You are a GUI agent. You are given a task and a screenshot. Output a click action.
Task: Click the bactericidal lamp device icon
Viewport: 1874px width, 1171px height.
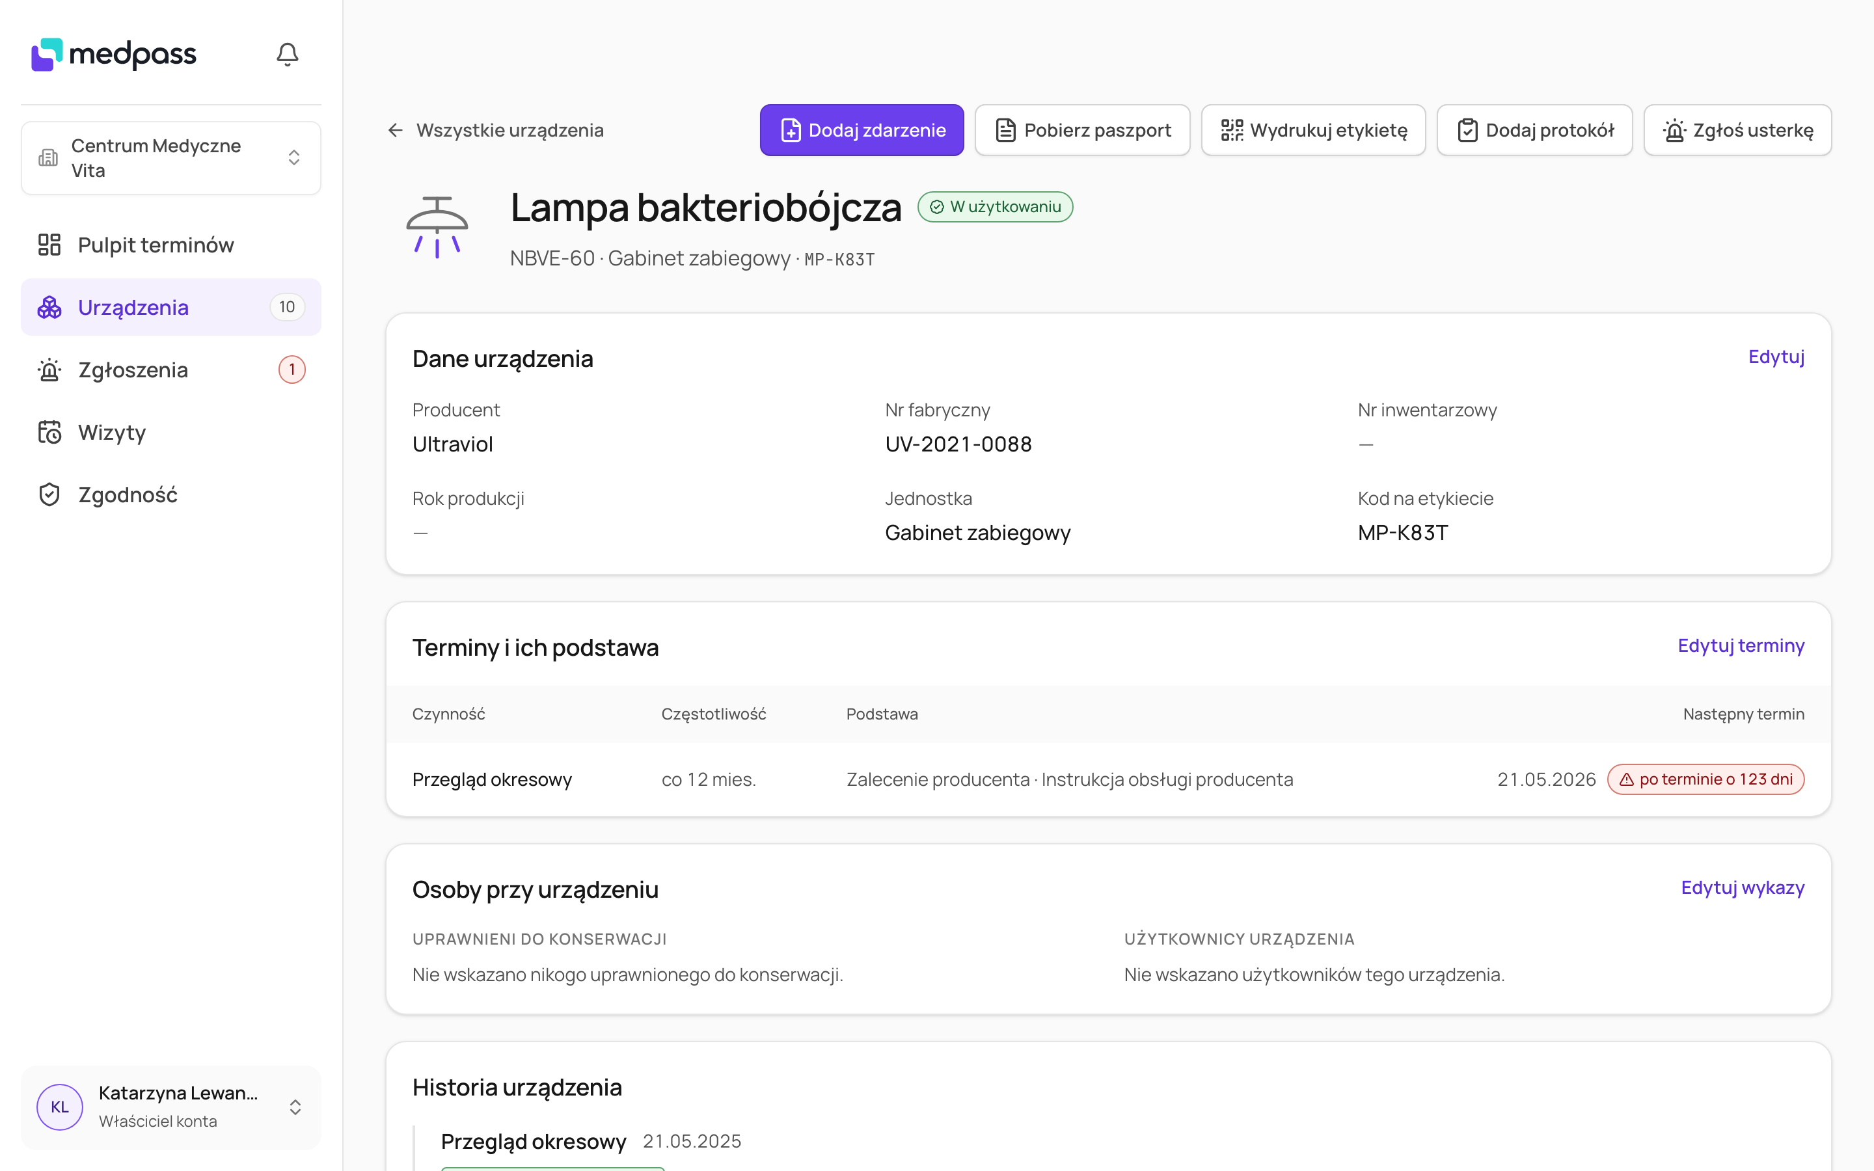click(x=437, y=226)
